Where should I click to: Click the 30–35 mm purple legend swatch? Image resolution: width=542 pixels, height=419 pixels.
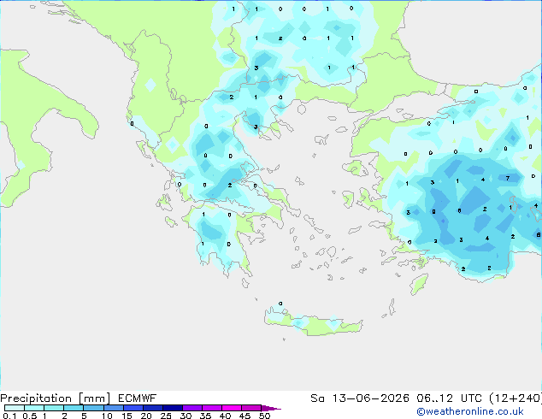[x=192, y=408]
